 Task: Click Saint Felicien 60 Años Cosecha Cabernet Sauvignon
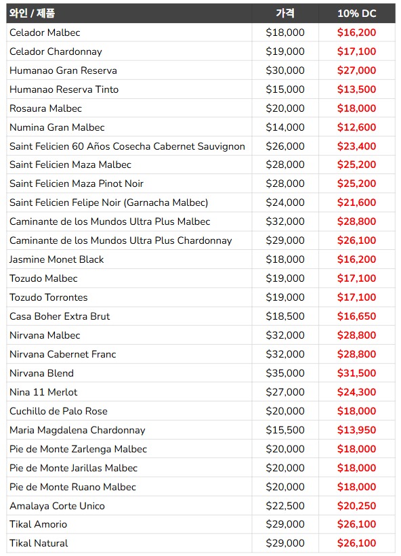coord(127,146)
